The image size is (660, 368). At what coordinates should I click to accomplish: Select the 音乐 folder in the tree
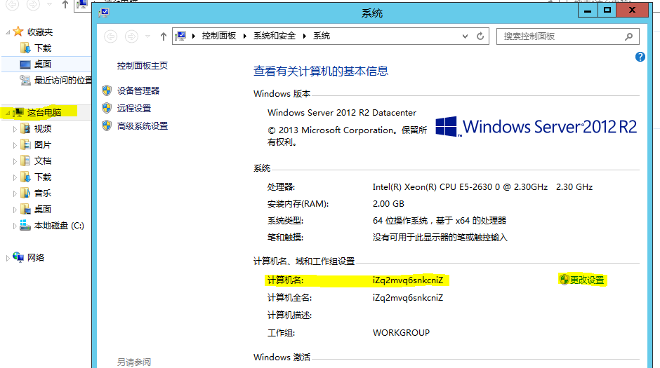coord(43,193)
